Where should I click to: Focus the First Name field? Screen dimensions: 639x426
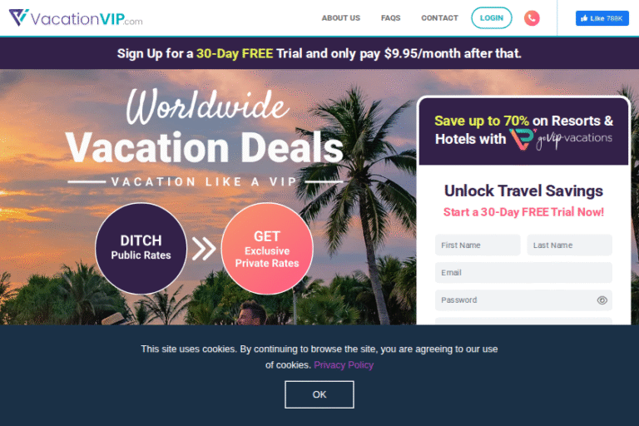tap(478, 245)
